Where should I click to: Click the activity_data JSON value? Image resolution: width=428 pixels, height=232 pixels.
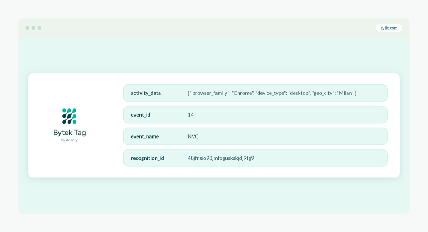point(272,93)
